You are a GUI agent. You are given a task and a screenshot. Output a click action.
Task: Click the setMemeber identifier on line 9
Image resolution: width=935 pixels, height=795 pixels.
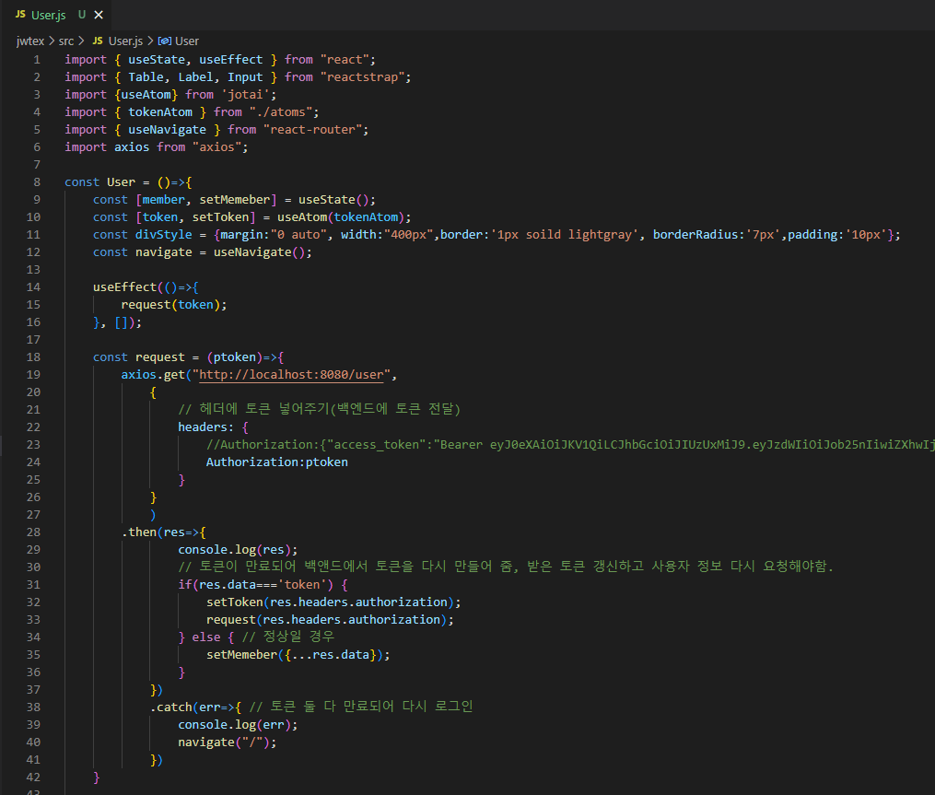(235, 200)
